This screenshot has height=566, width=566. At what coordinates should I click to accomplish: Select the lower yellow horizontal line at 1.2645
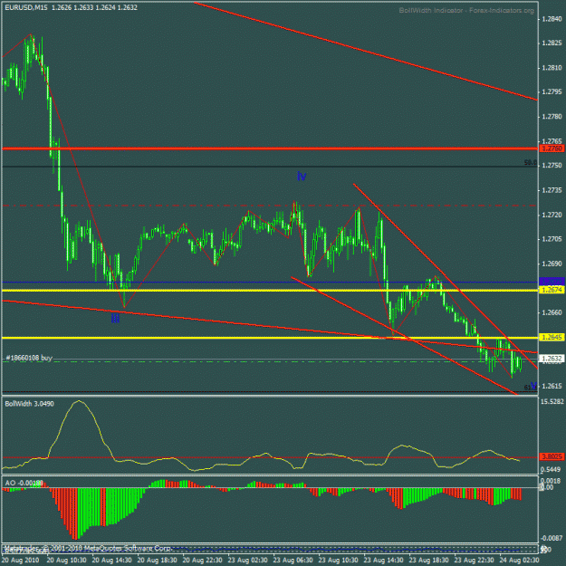pyautogui.click(x=270, y=338)
